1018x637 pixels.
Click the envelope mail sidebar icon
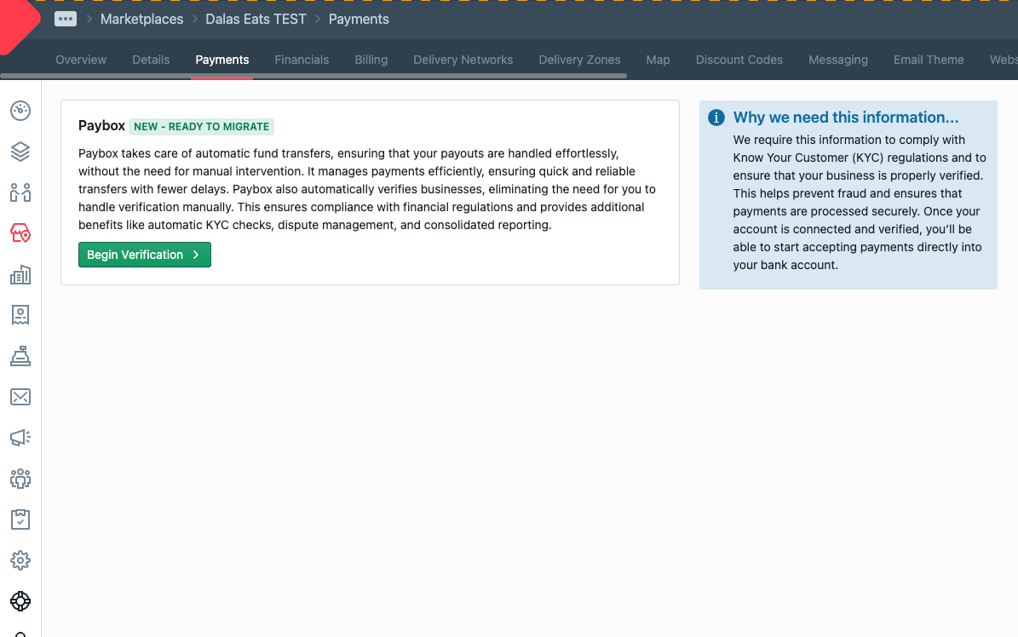click(20, 397)
